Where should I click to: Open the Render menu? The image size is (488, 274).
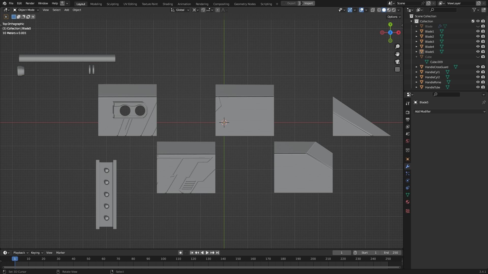30,3
